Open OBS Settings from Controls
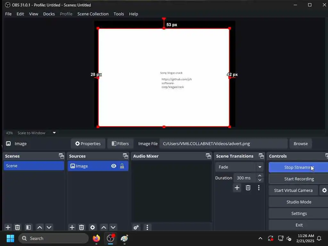The image size is (328, 246). [x=299, y=213]
